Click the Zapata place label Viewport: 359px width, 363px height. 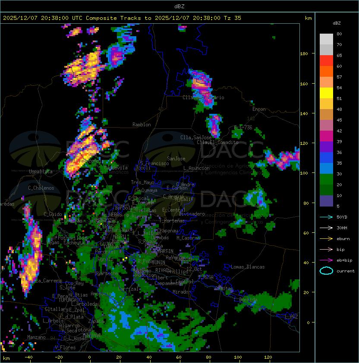click(96, 321)
